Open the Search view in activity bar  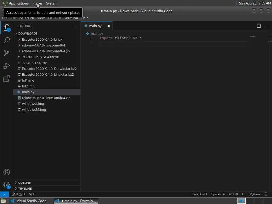click(x=7, y=40)
